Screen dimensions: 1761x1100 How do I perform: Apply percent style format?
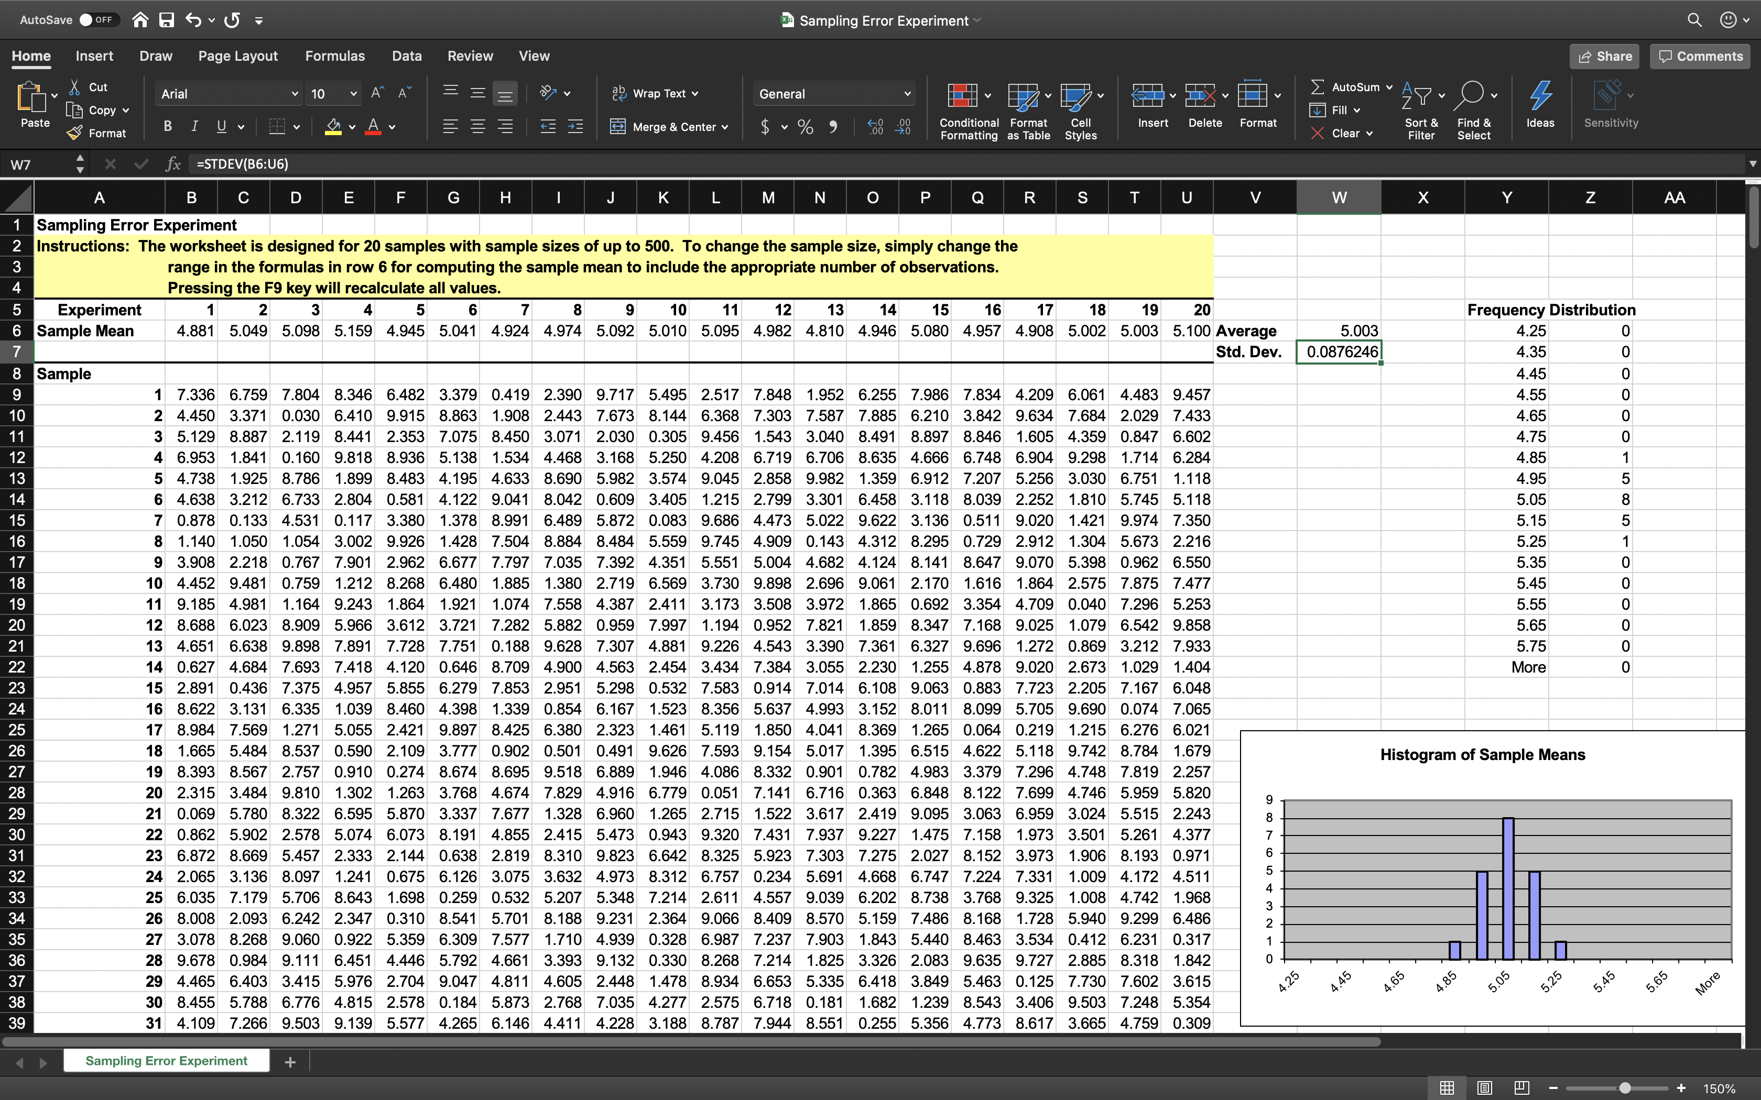pyautogui.click(x=805, y=127)
